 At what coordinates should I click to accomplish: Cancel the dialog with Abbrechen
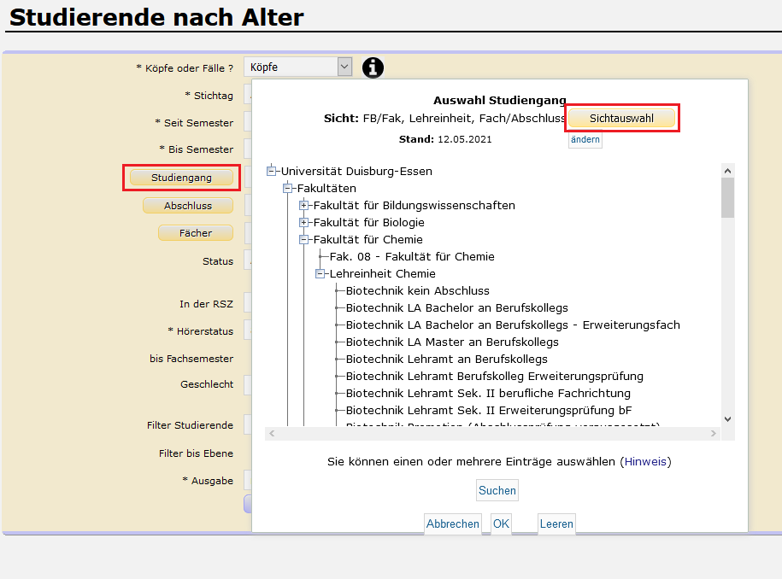452,524
